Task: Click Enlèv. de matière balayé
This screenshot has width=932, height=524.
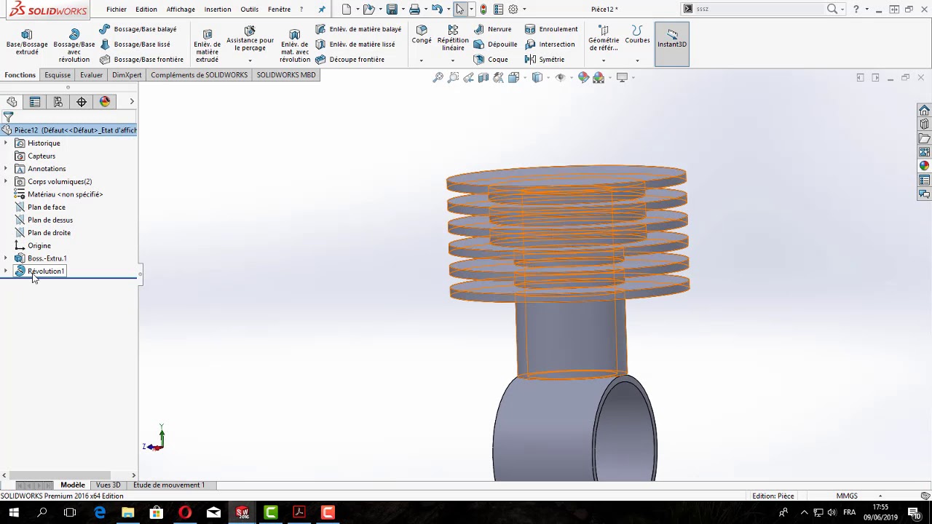Action: (358, 29)
